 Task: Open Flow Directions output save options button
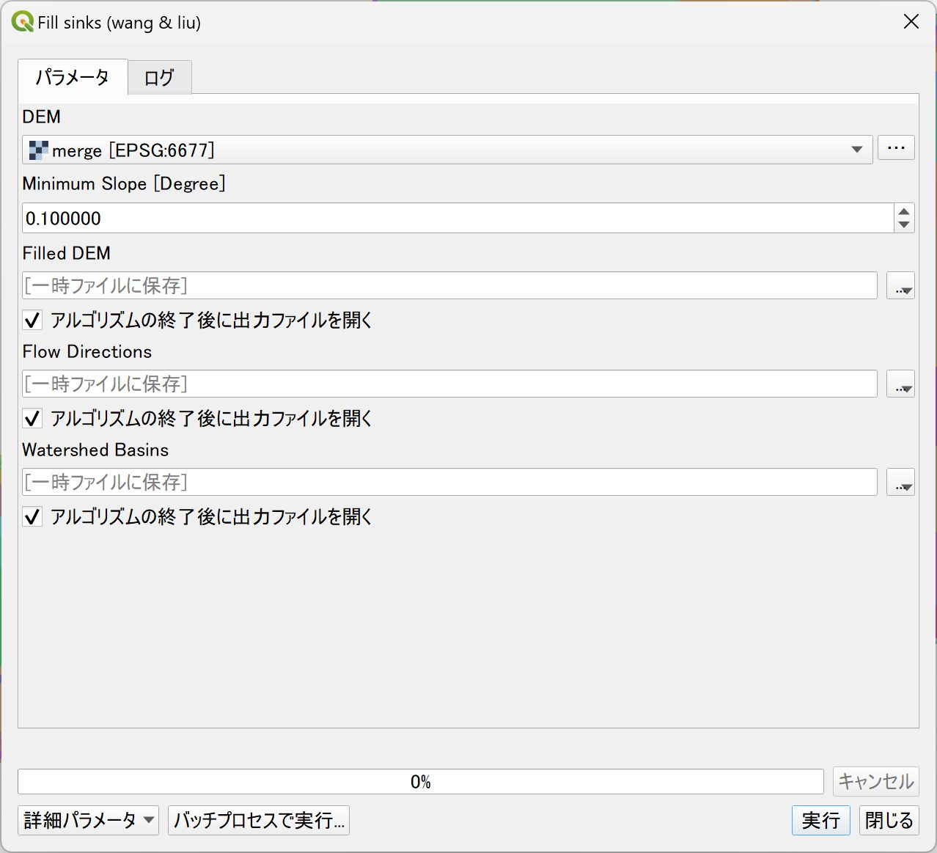coord(900,384)
